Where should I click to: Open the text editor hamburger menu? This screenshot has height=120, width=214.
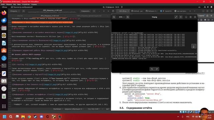pos(94,11)
